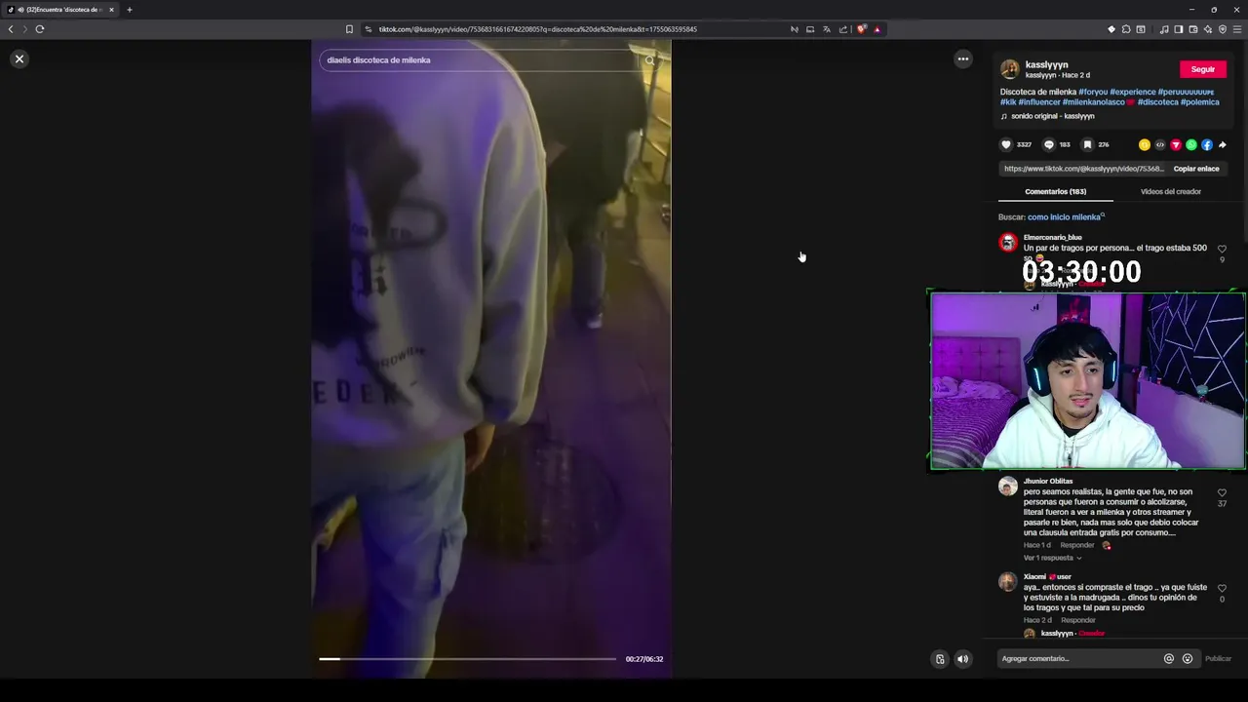Viewport: 1248px width, 702px height.
Task: Open the #milenkanolasco hashtag
Action: tap(1093, 102)
